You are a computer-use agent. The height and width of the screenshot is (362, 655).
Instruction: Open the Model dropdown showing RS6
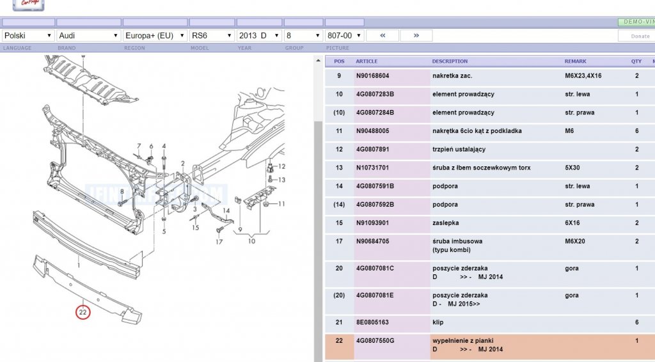pyautogui.click(x=212, y=35)
